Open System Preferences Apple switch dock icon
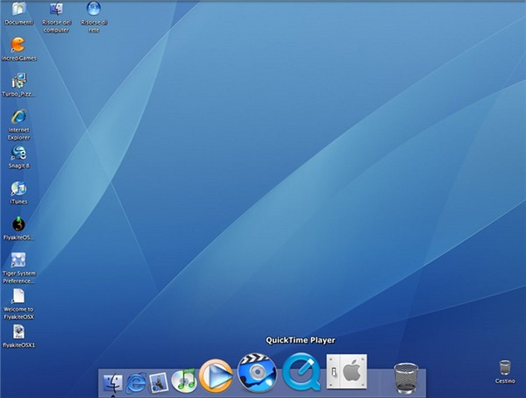The width and height of the screenshot is (526, 398). click(347, 372)
